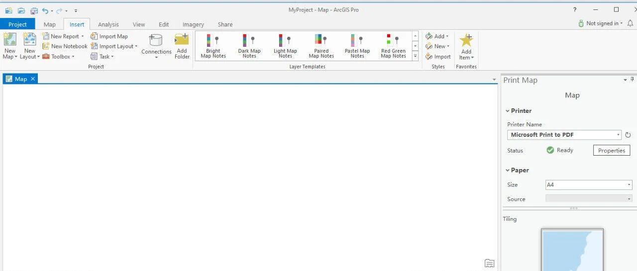Click the tiling preview thumbnail
Screen dimensions: 637x271
(x=572, y=250)
